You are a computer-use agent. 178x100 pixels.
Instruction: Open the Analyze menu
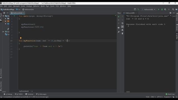29,6
